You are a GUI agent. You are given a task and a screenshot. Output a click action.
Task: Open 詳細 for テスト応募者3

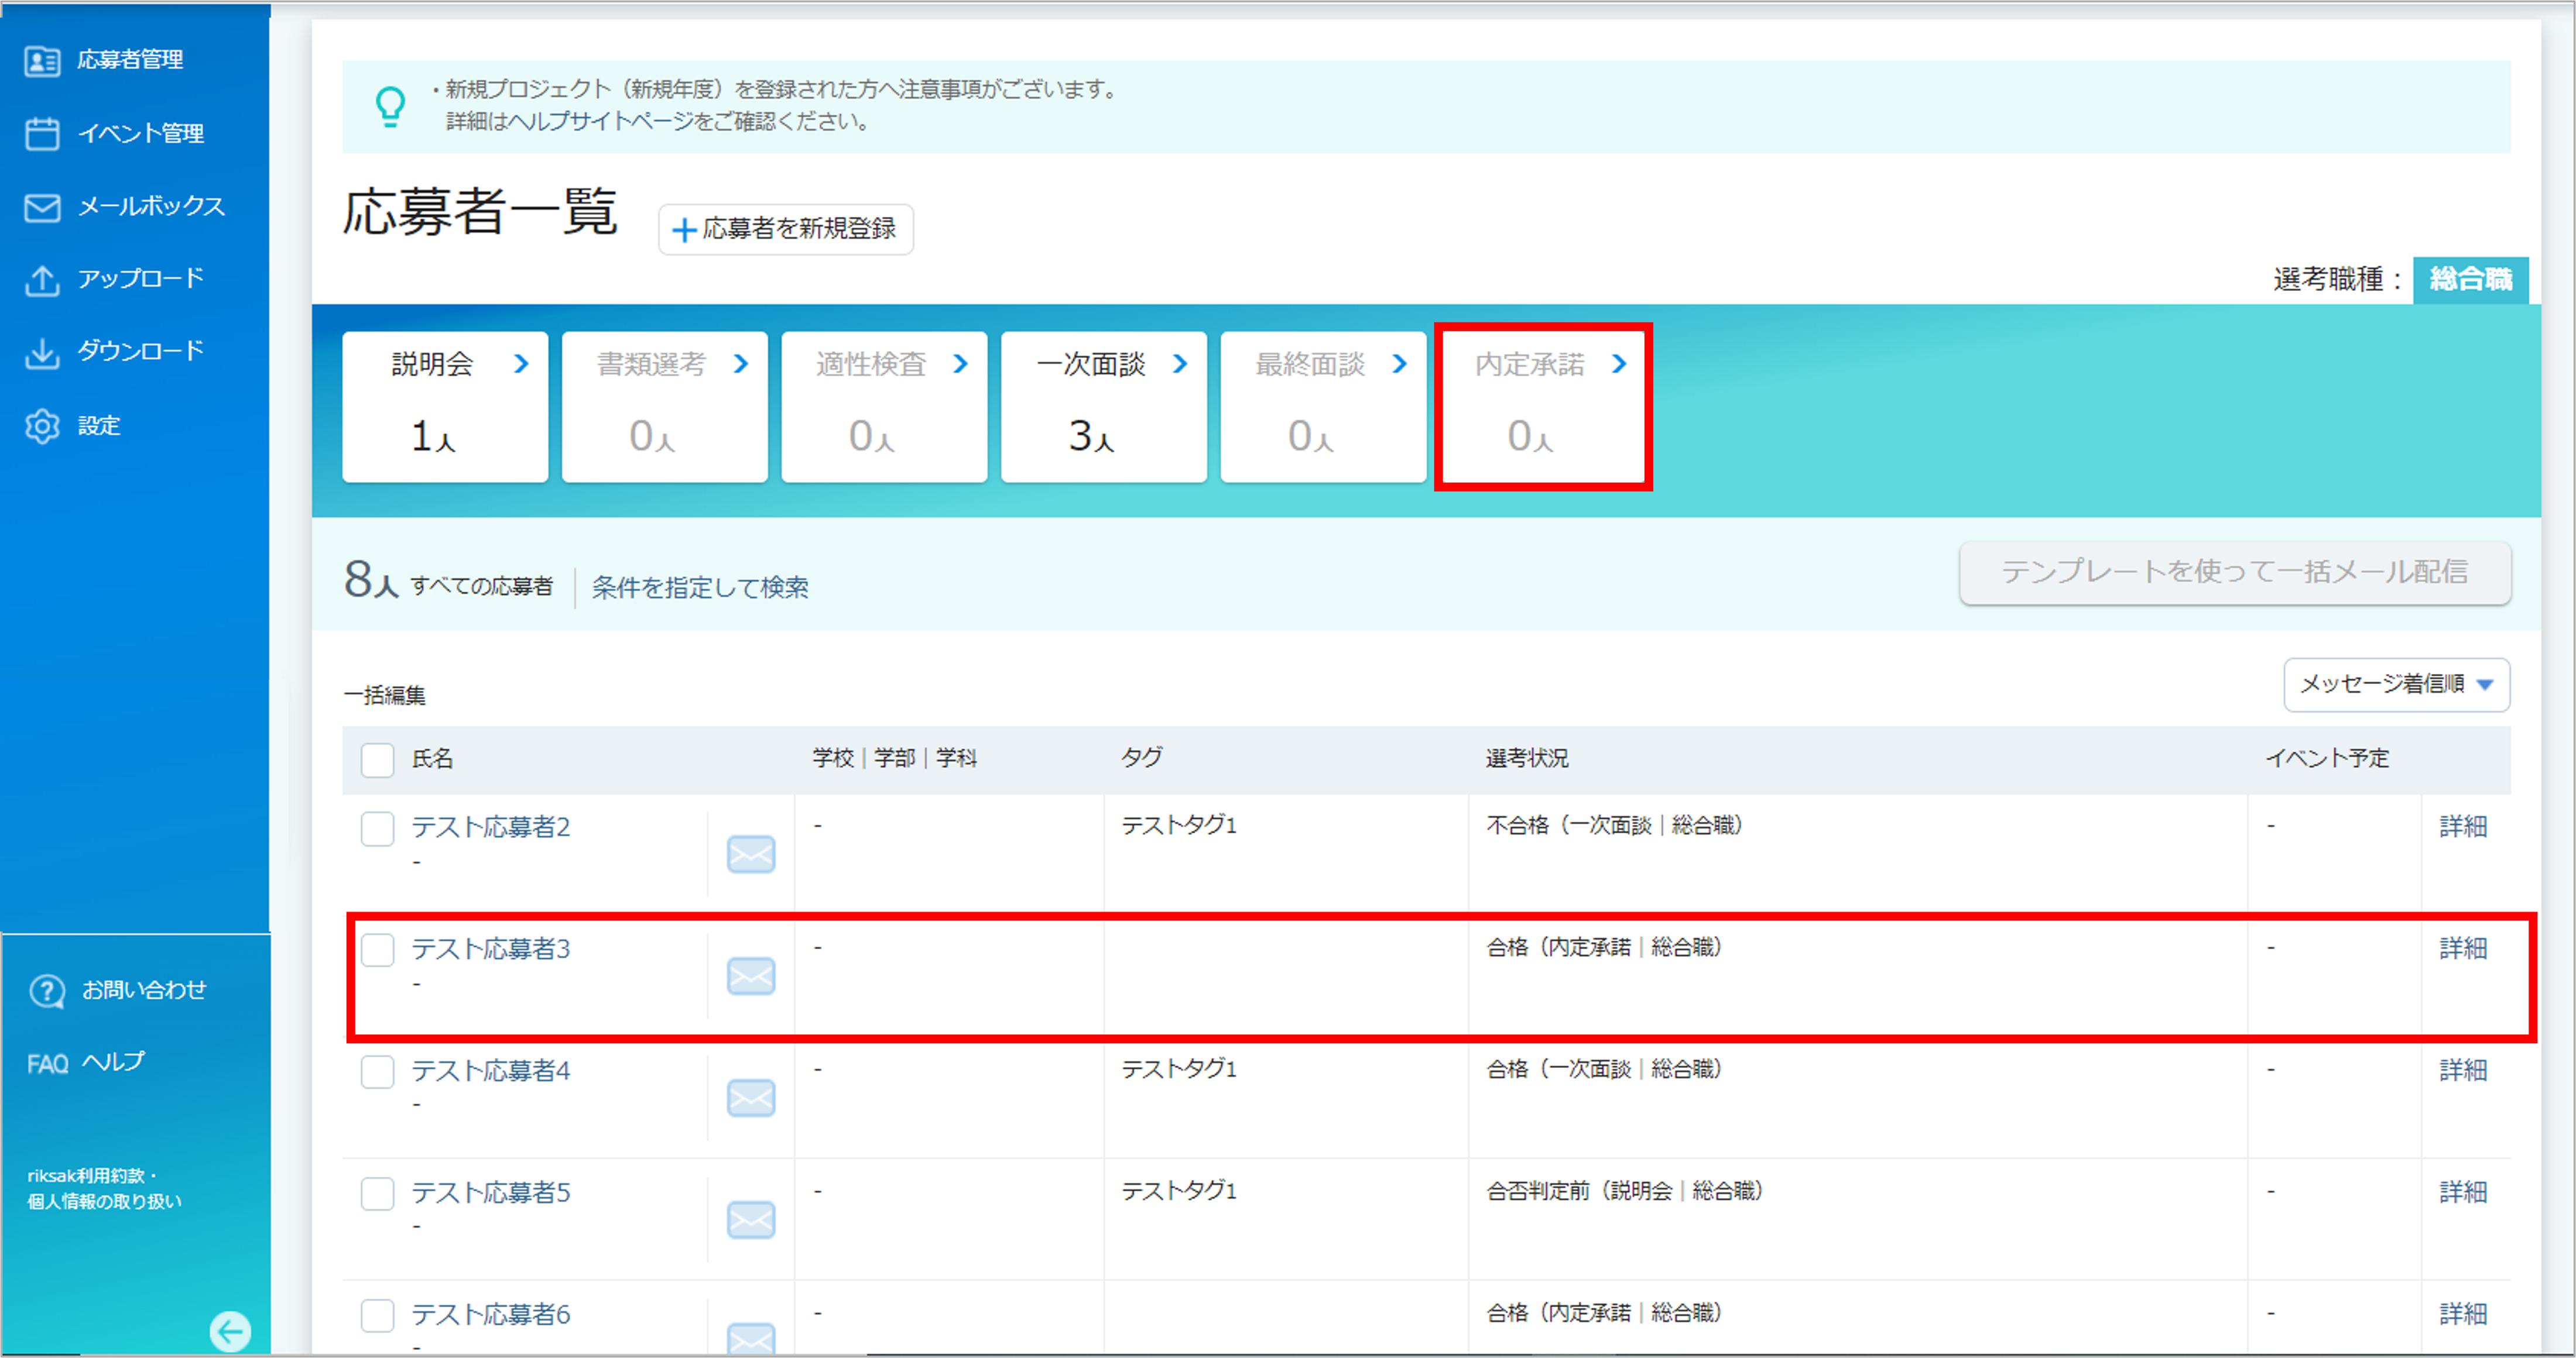[2463, 948]
